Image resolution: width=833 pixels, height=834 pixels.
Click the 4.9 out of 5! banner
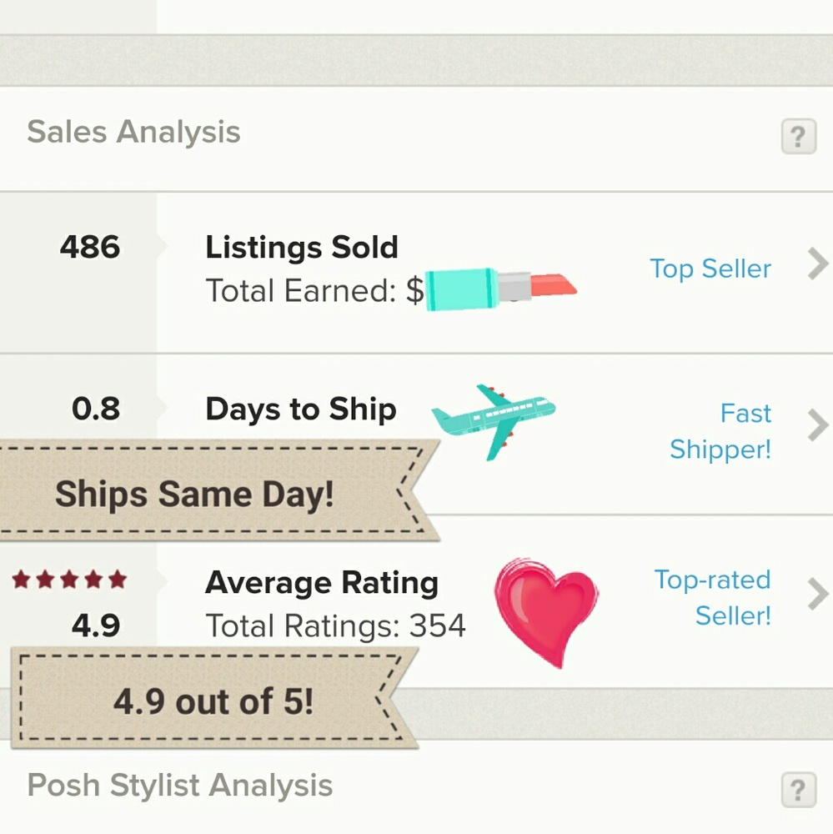213,701
